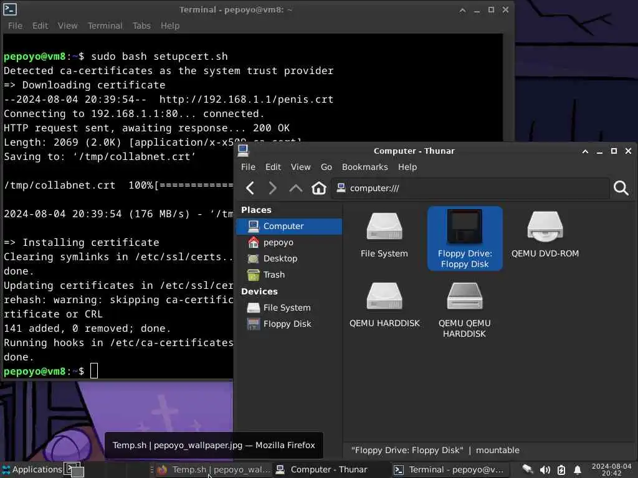Viewport: 638px width, 478px height.
Task: Open Terminal Tabs menu
Action: point(141,26)
